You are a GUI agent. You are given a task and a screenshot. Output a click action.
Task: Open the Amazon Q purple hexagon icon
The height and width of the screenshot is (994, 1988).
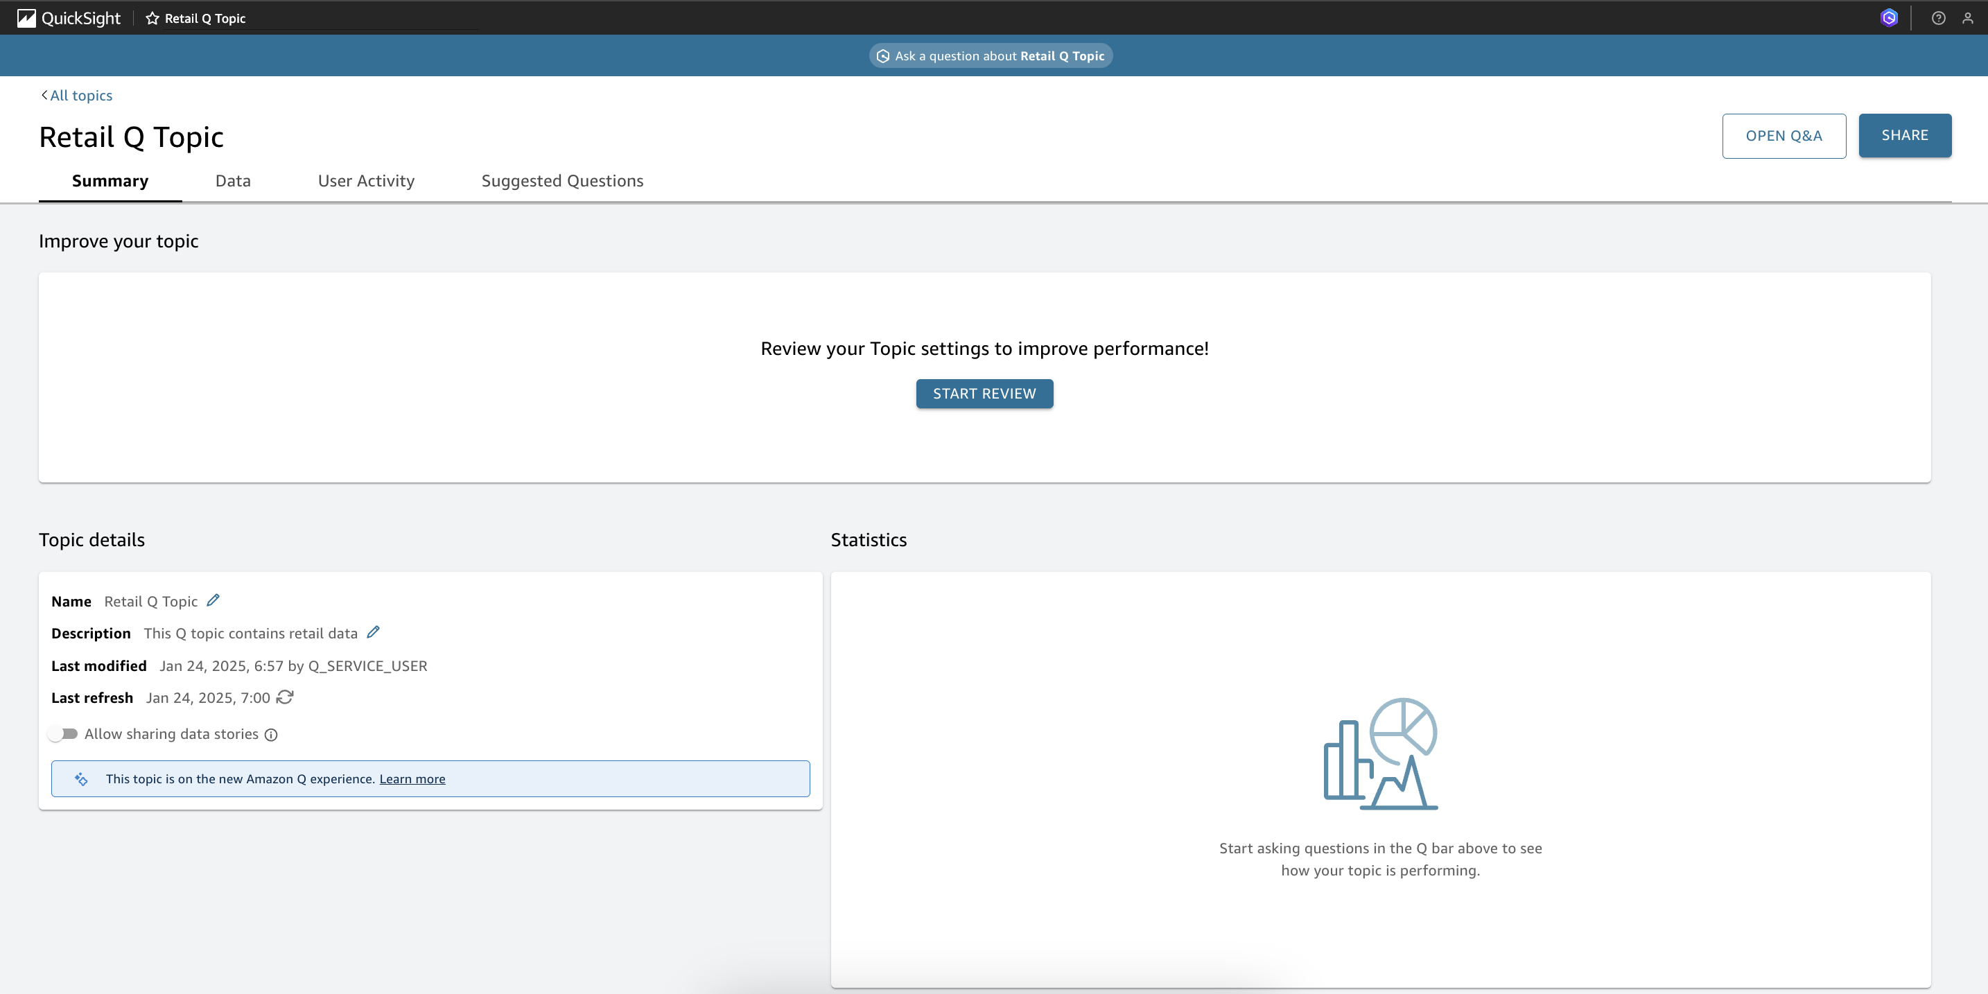tap(1888, 18)
